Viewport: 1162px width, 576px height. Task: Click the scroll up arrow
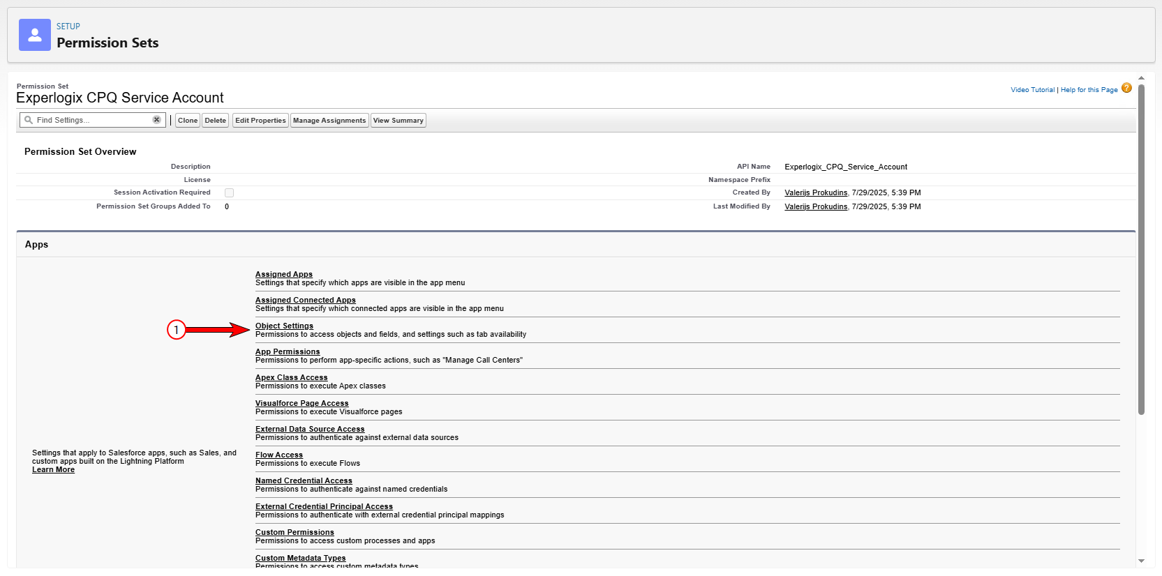click(1141, 78)
